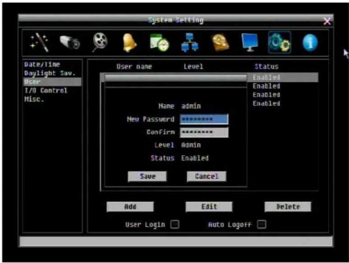Screen dimensions: 349x263
Task: Select the first highlighted Enabled status row
Action: pos(266,77)
